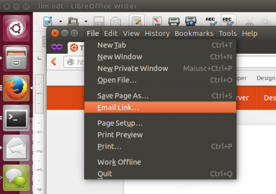Open the Ubuntu Dash home launcher
Screen dimensions: 276x194
coord(16,28)
